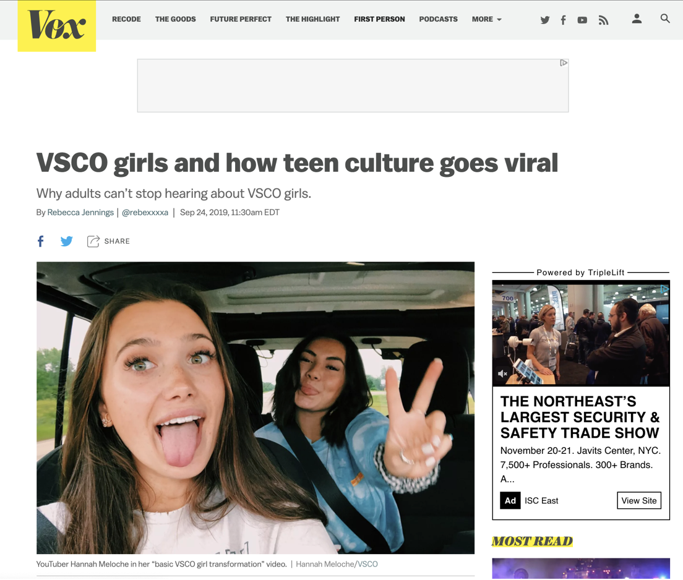Expand the MORE navigation dropdown
This screenshot has height=580, width=683.
pos(486,19)
